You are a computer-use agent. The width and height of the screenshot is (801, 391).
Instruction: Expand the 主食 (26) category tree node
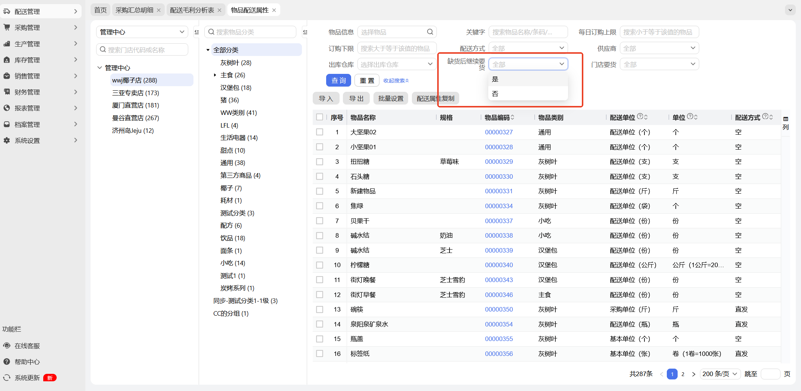click(x=215, y=75)
